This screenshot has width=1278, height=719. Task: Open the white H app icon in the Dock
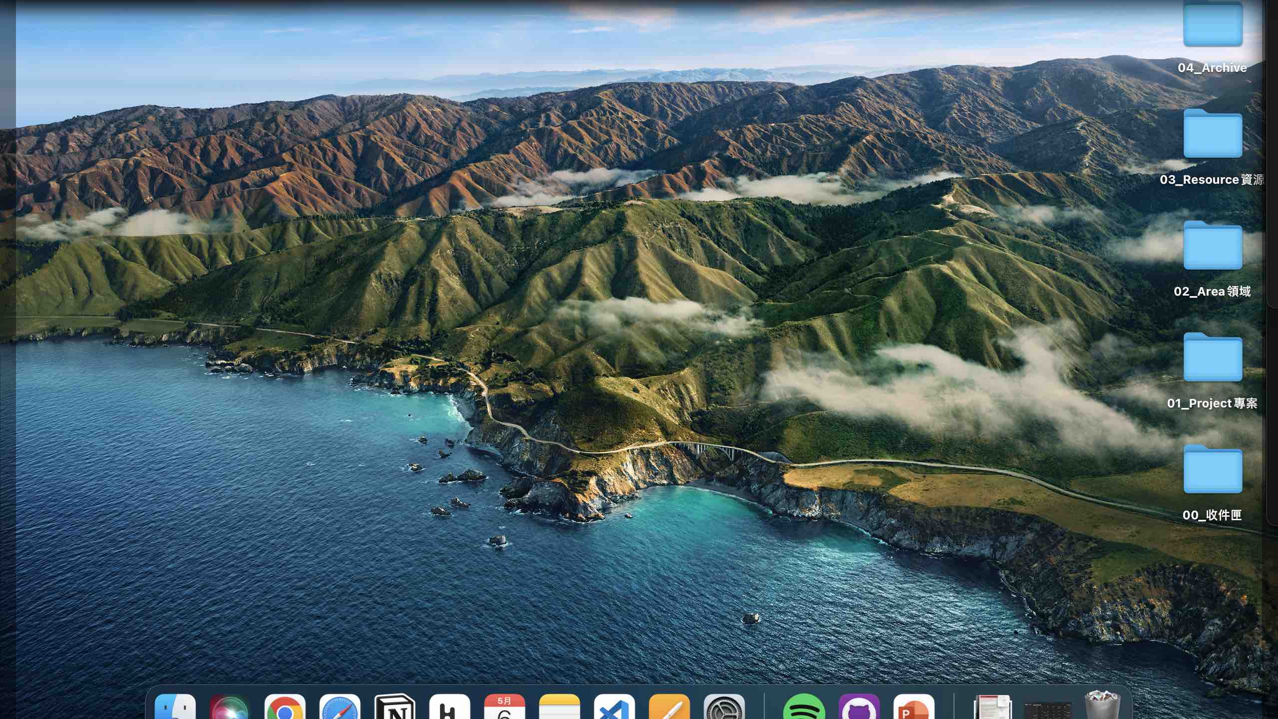450,707
